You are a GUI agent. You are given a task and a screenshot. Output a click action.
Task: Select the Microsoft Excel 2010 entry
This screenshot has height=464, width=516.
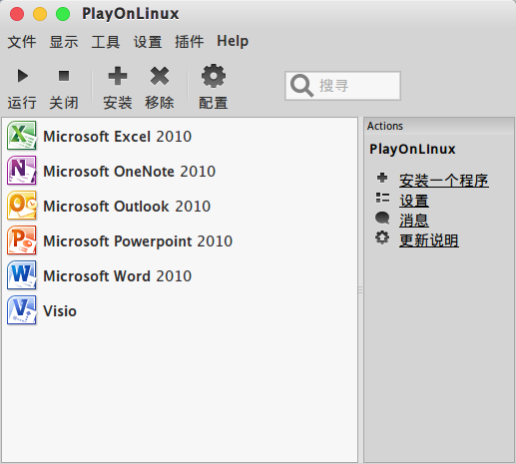pos(118,137)
